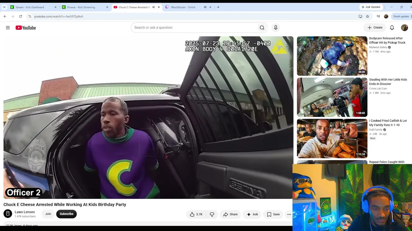This screenshot has width=412, height=231.
Task: View site information for youtube.com
Action: [30, 16]
